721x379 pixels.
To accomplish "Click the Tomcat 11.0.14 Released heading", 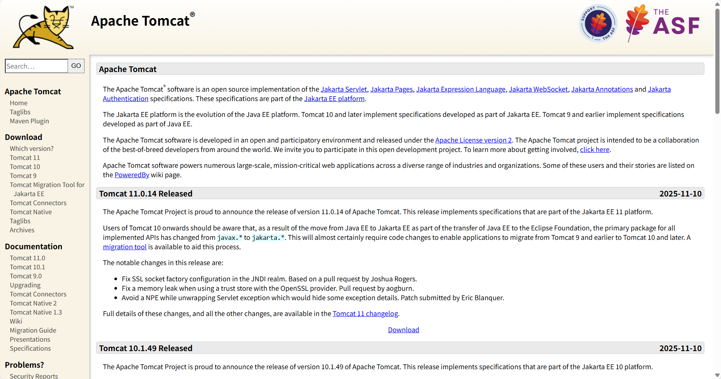I will coord(146,193).
